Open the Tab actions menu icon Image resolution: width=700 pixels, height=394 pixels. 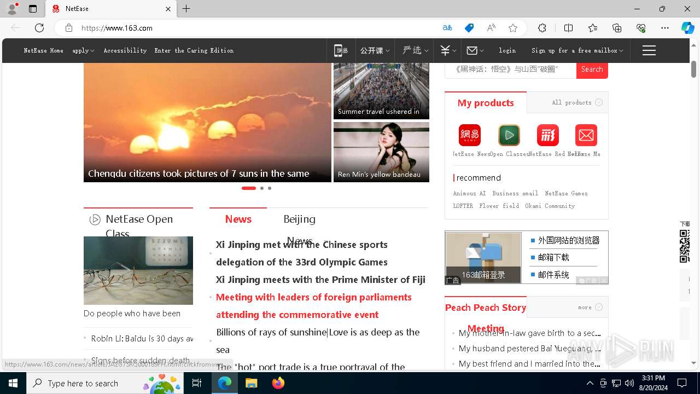(x=33, y=9)
